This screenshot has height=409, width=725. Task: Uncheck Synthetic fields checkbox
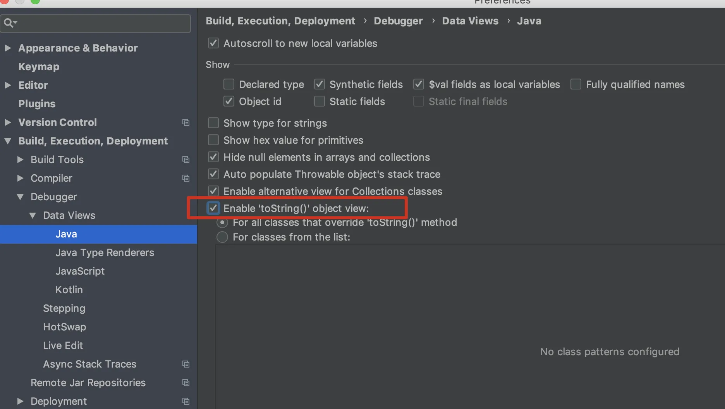click(x=320, y=84)
